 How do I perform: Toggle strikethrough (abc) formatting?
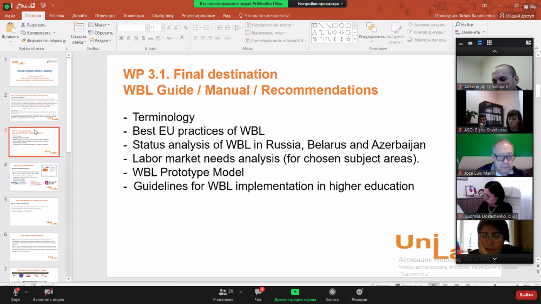click(x=150, y=38)
